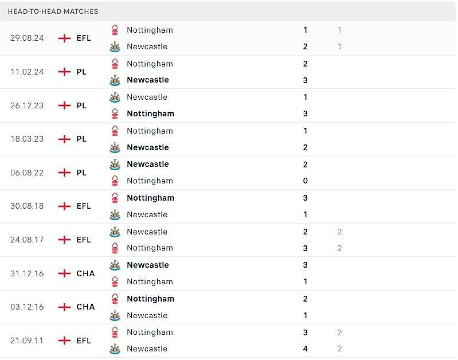
Task: Open Newcastle team in the 29.08.24 match
Action: [147, 46]
